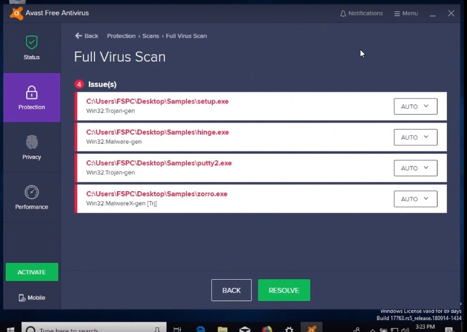Click the green RESOLVE button
The image size is (467, 332).
coord(284,290)
